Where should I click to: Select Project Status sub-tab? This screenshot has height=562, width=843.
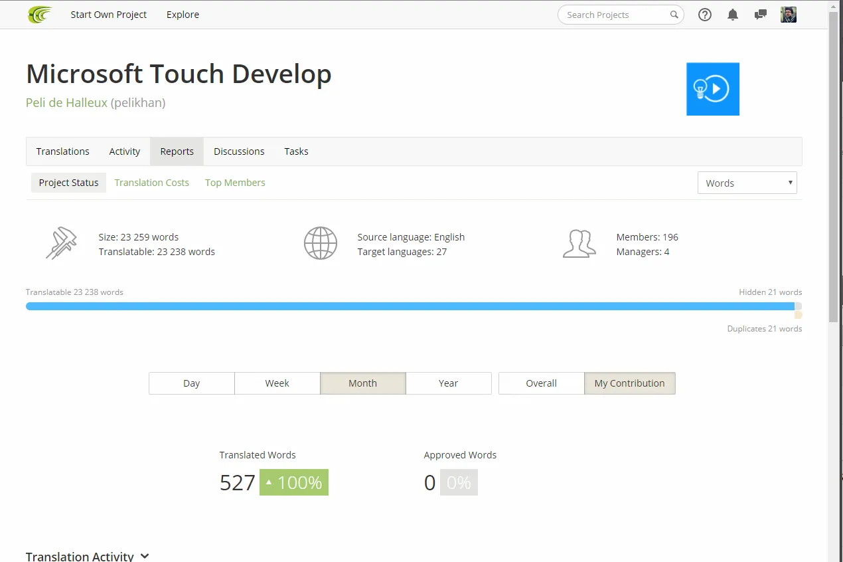68,183
